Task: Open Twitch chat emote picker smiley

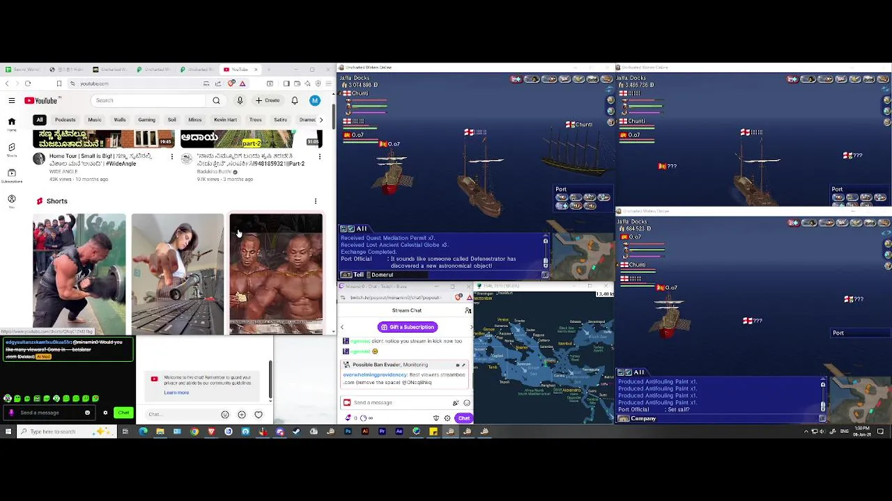Action: [x=467, y=403]
